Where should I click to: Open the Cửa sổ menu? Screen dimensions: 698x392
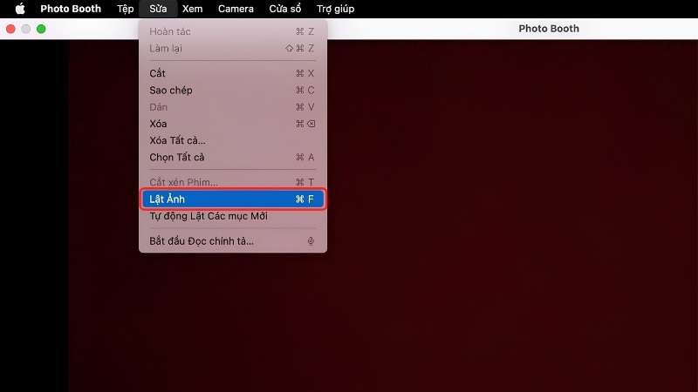(x=285, y=9)
